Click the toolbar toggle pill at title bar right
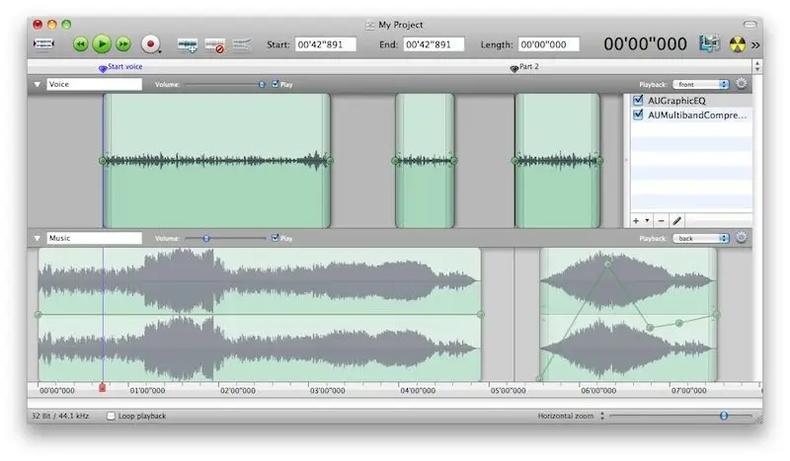 point(750,24)
